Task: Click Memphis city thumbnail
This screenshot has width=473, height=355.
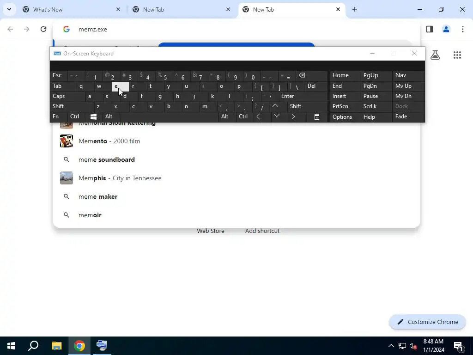Action: 67,178
